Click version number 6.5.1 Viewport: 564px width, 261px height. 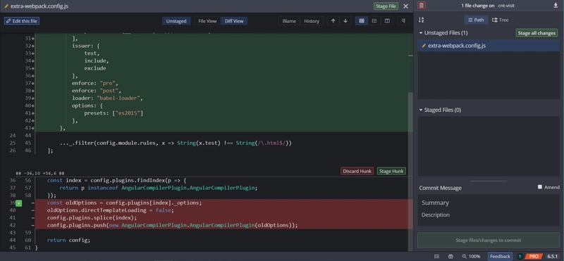pyautogui.click(x=553, y=256)
